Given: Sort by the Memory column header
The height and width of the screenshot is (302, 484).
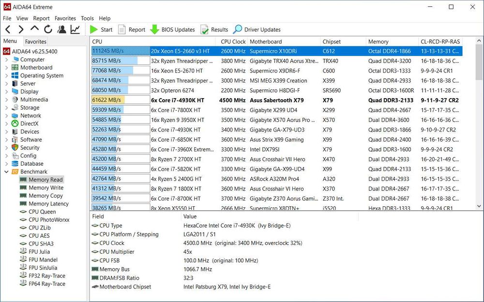Looking at the screenshot, I should point(392,42).
